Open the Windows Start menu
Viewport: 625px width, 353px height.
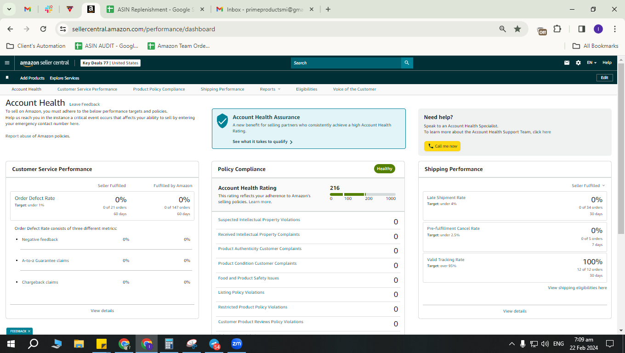(11, 344)
